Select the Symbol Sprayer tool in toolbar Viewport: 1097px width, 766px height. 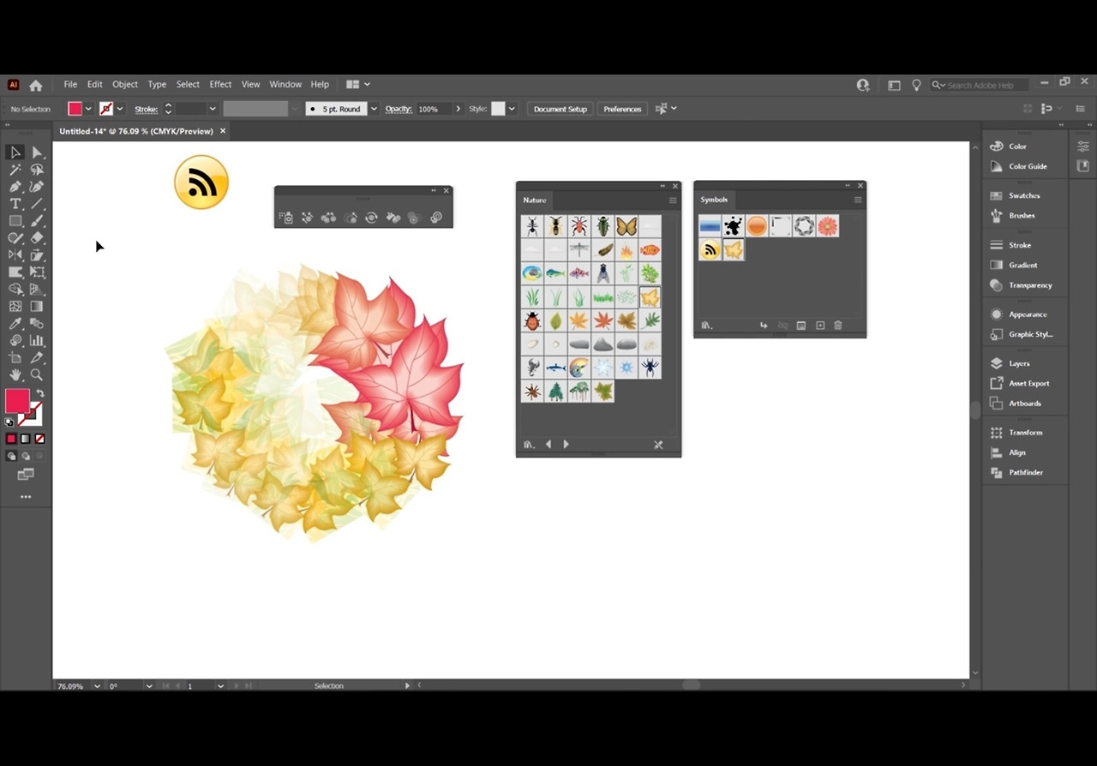coord(15,340)
